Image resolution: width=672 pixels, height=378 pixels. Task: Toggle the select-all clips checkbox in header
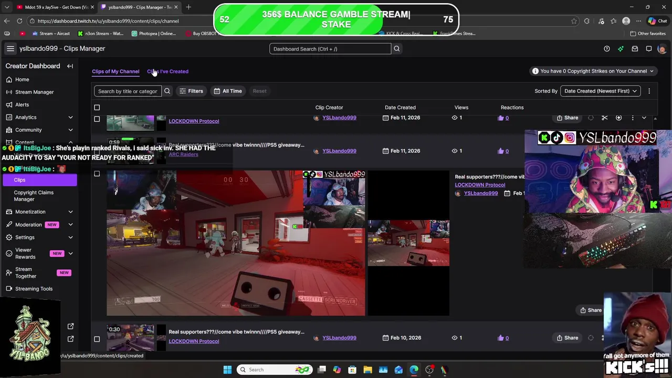[x=97, y=108]
